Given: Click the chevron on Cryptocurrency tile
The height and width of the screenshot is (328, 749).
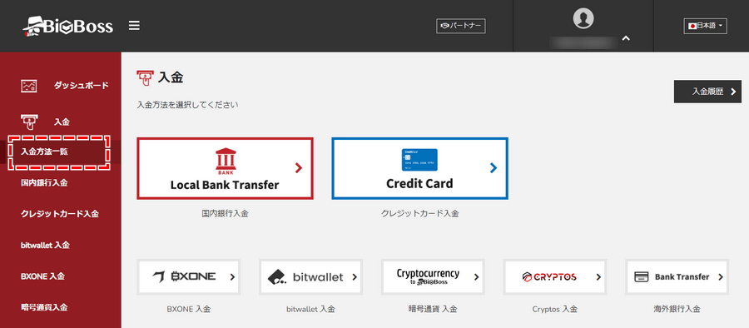Looking at the screenshot, I should click(x=476, y=277).
